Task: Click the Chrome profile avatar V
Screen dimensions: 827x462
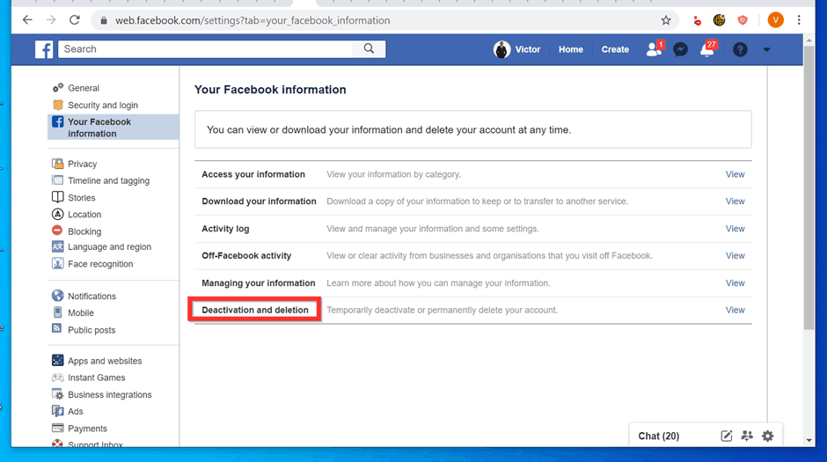Action: click(775, 20)
